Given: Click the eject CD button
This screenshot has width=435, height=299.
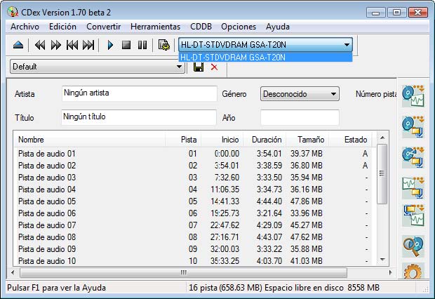Looking at the screenshot, I should pos(18,45).
